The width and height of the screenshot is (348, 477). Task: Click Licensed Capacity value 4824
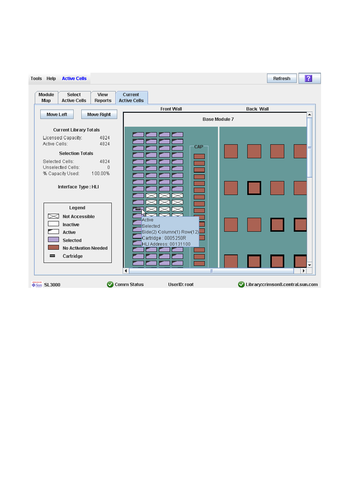pyautogui.click(x=105, y=138)
